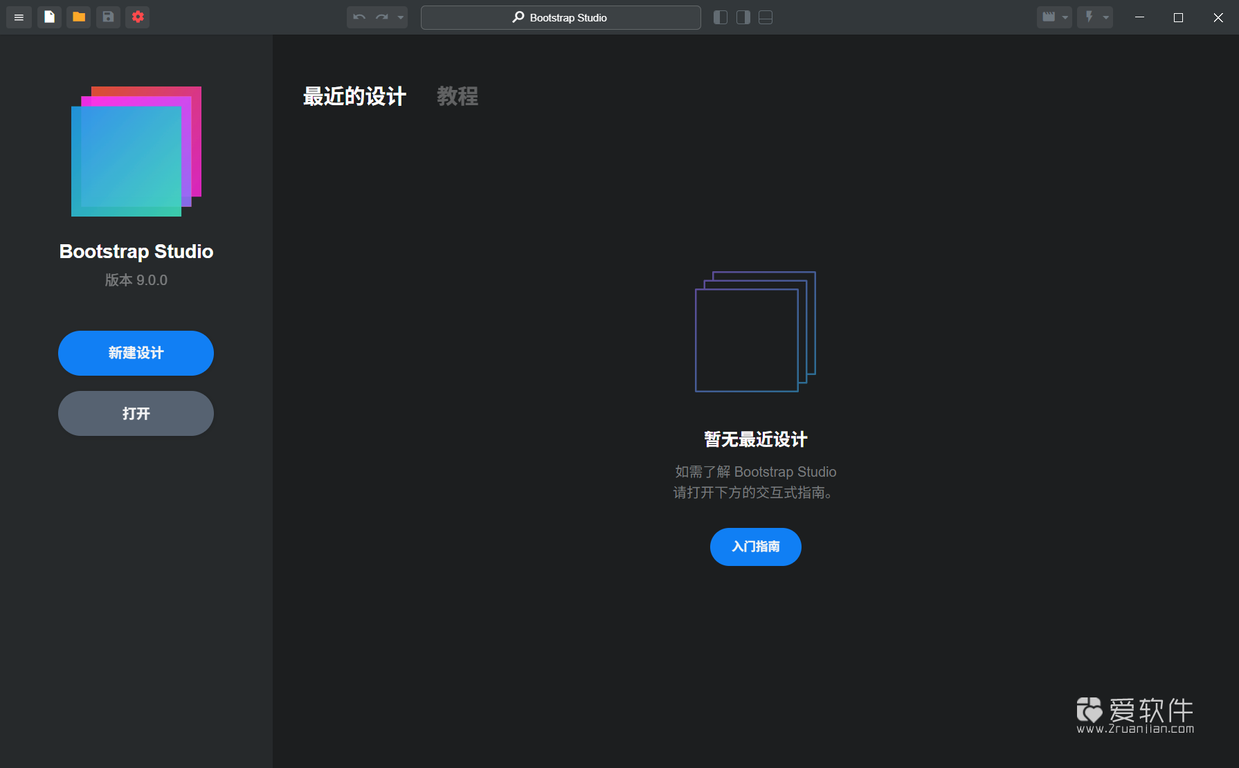Click the preview clapperboard icon
This screenshot has width=1239, height=768.
coord(1049,17)
